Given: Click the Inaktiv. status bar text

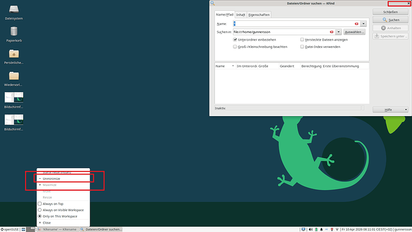Looking at the screenshot, I should (220, 108).
